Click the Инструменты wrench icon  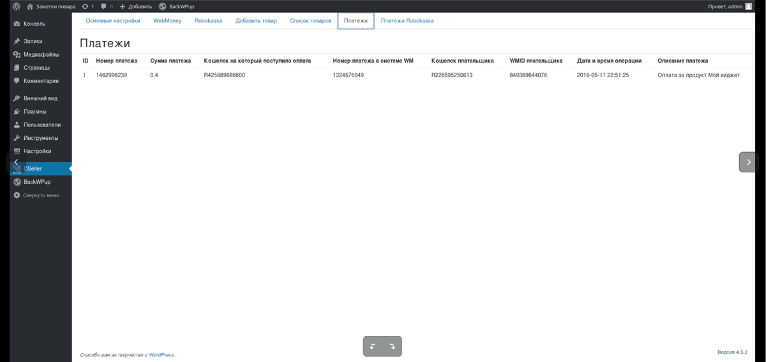pyautogui.click(x=17, y=138)
